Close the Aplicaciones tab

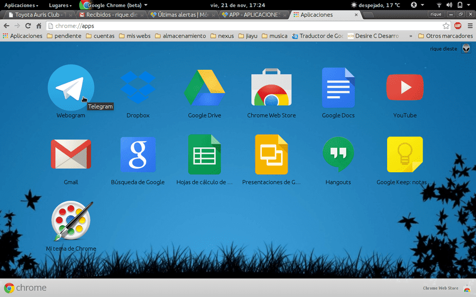point(356,15)
